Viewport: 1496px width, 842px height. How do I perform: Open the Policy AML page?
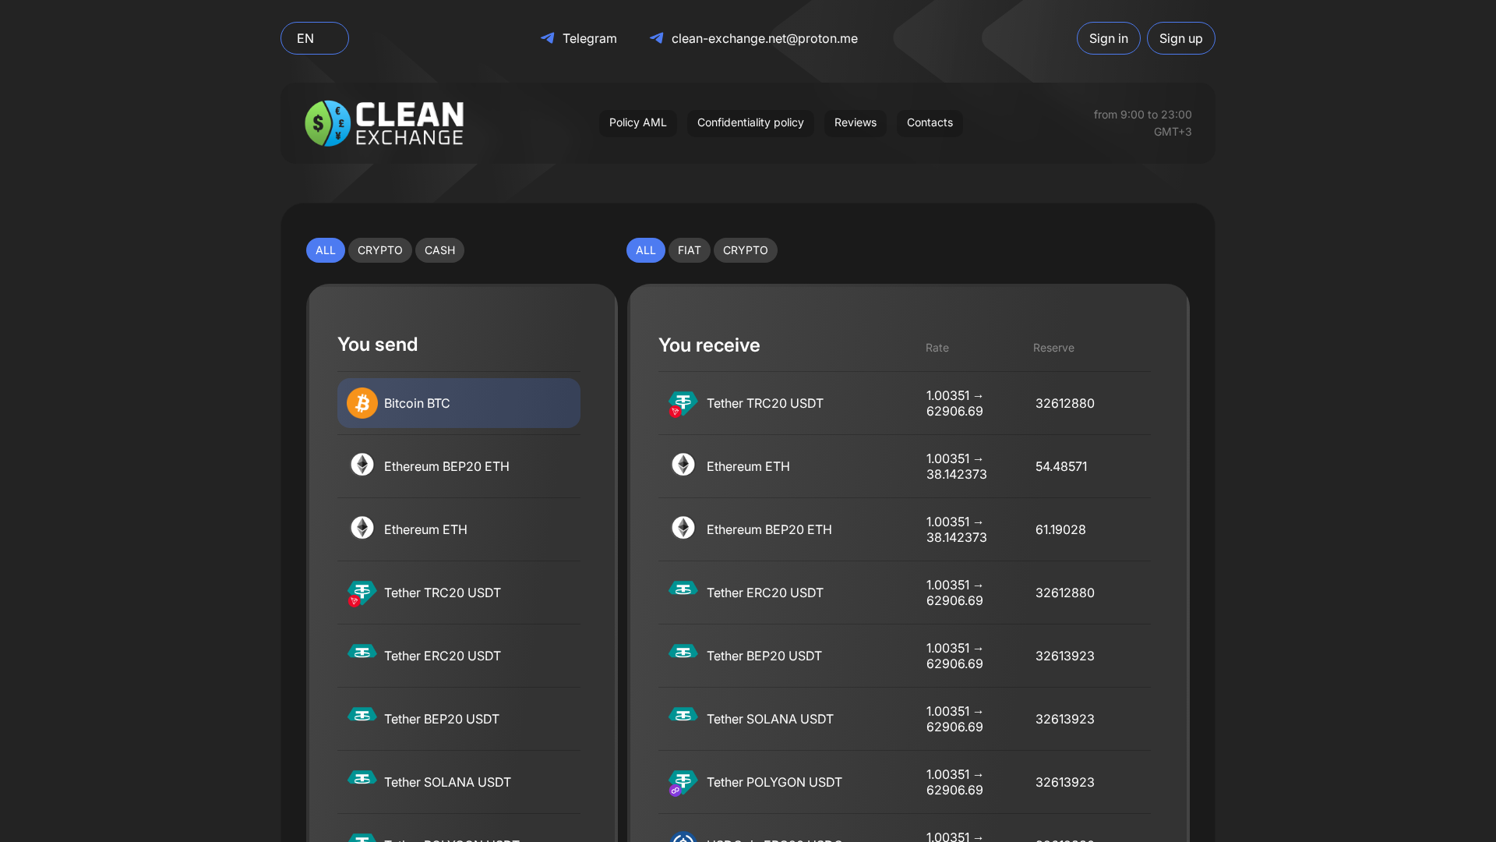click(x=637, y=123)
